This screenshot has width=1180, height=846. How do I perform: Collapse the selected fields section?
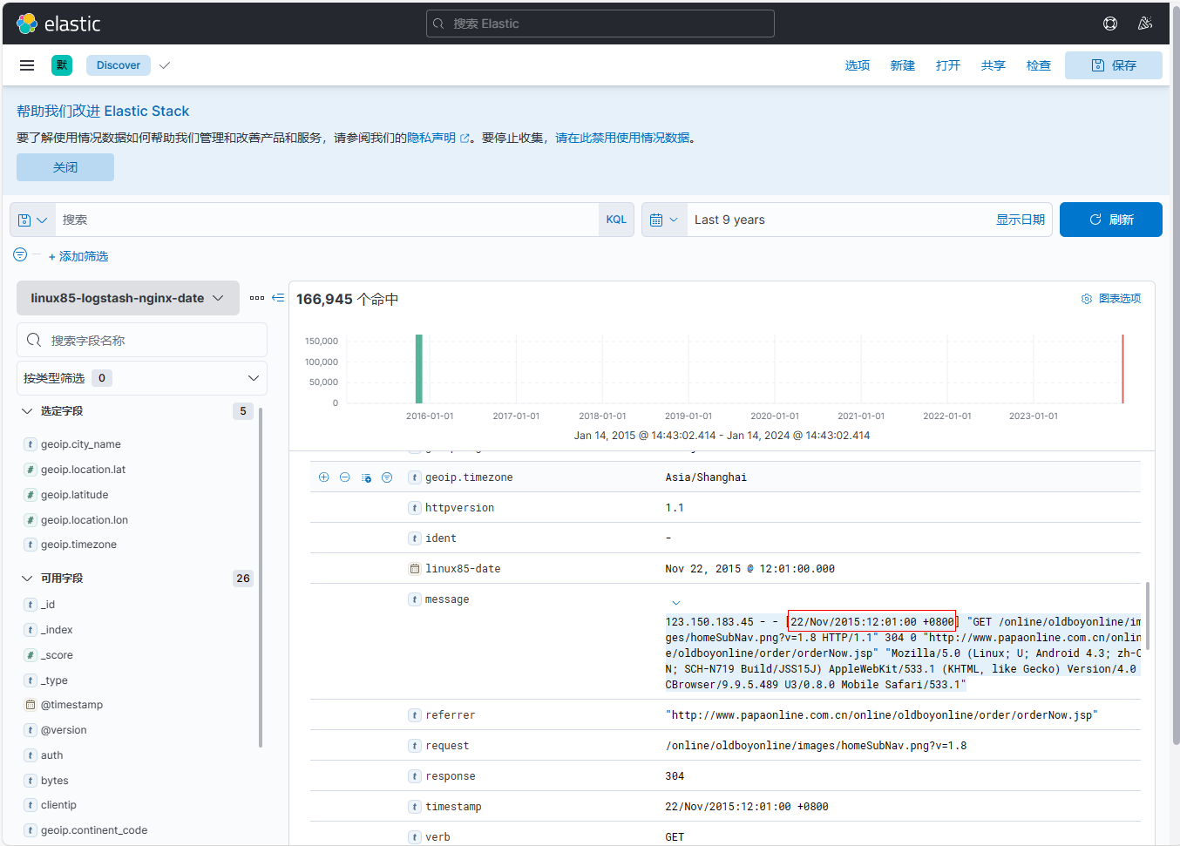pyautogui.click(x=27, y=411)
